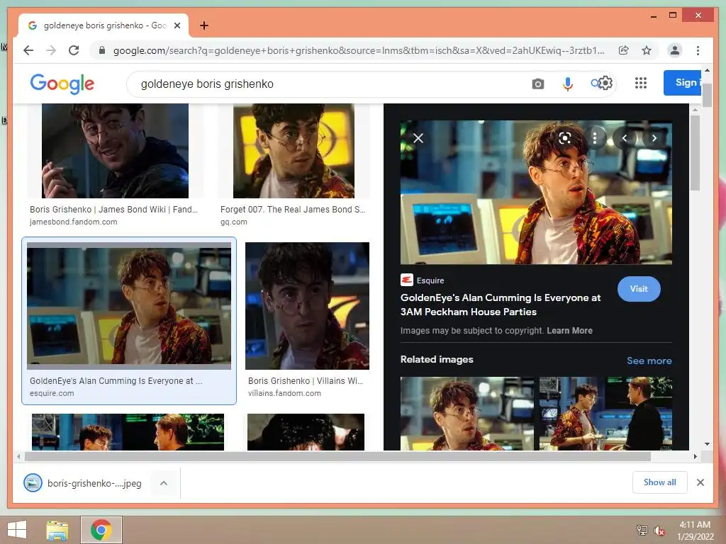Open bottom-left partial image result
Screen dimensions: 726x544
coord(128,432)
